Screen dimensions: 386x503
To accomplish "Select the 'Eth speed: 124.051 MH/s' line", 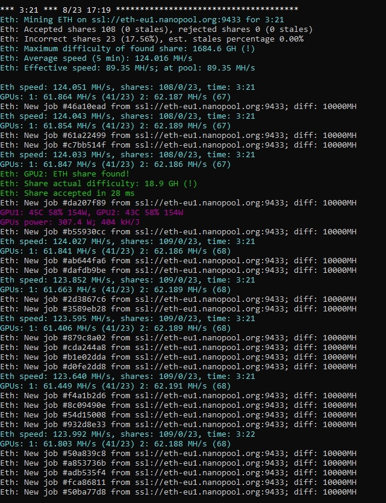I will click(x=128, y=87).
